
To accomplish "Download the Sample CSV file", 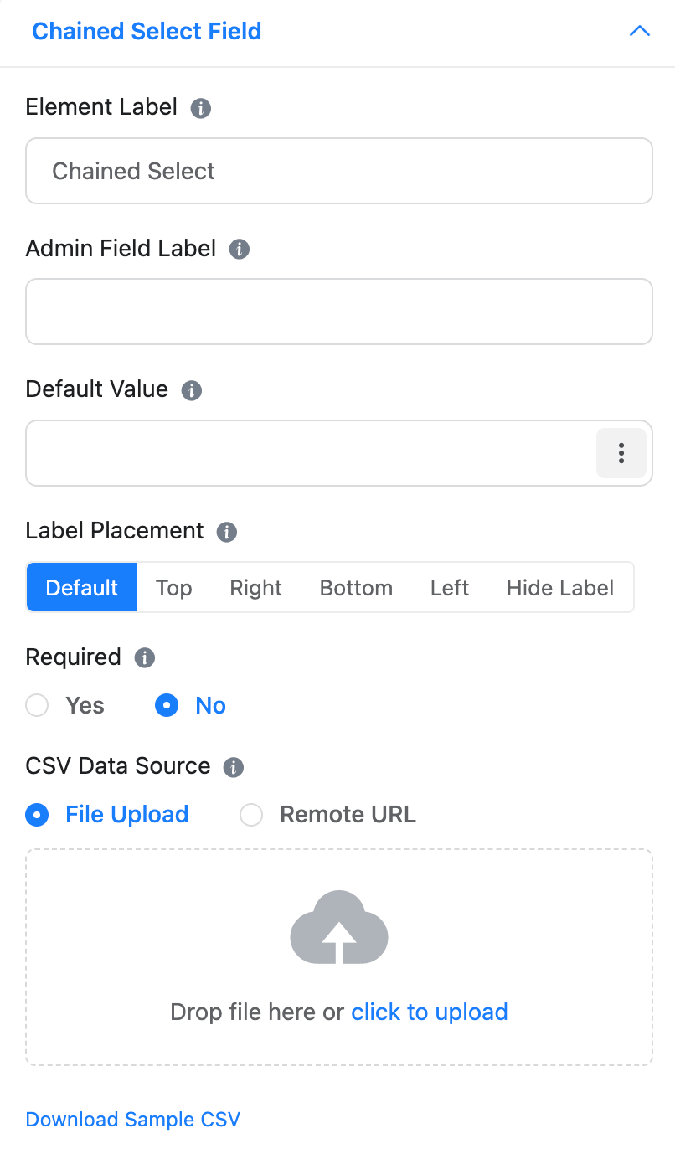I will [133, 1120].
